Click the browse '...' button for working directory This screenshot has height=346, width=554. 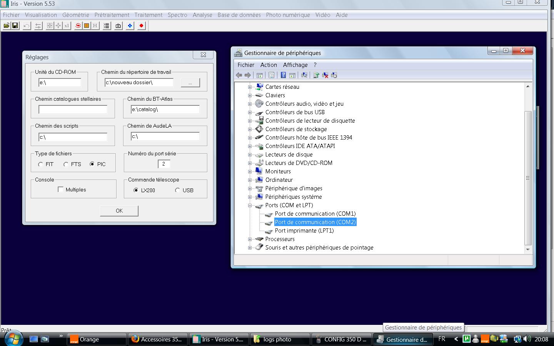190,83
